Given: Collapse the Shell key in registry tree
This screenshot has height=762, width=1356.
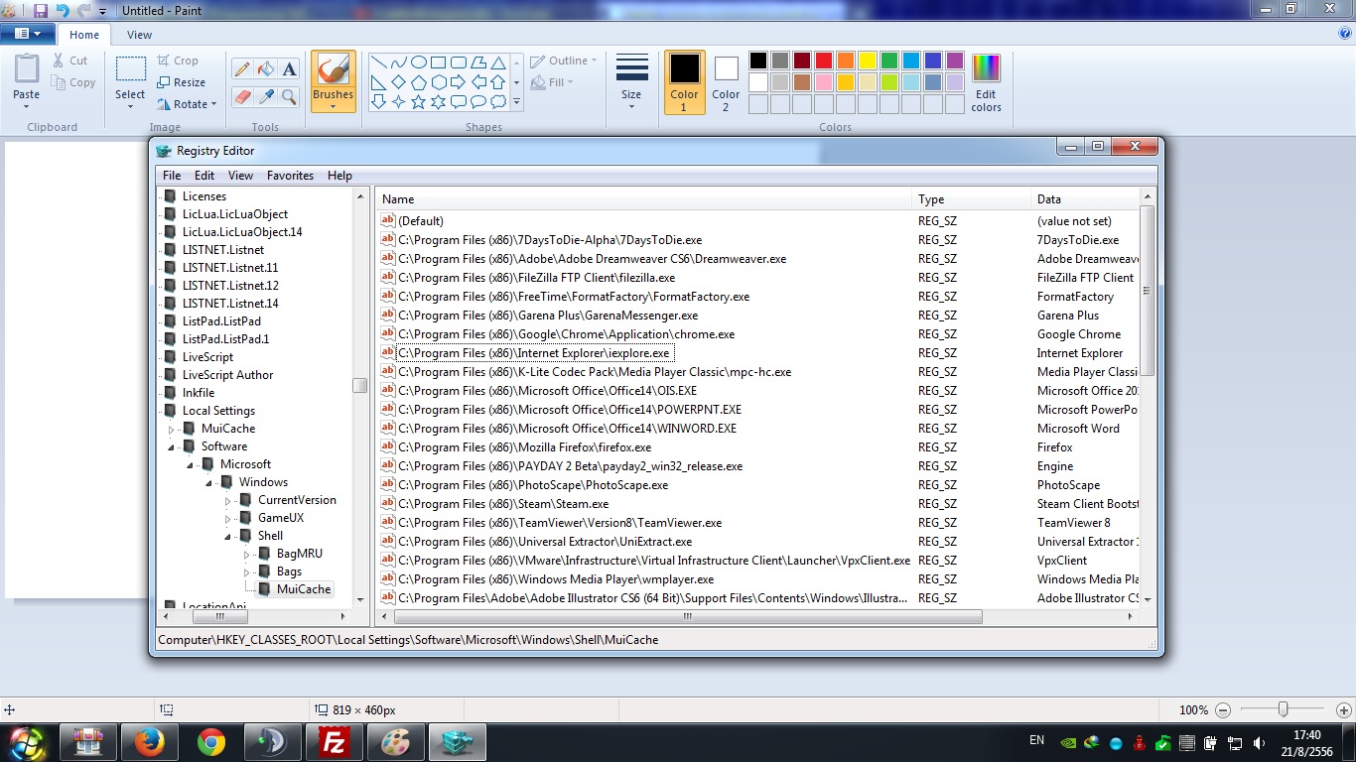Looking at the screenshot, I should point(228,536).
